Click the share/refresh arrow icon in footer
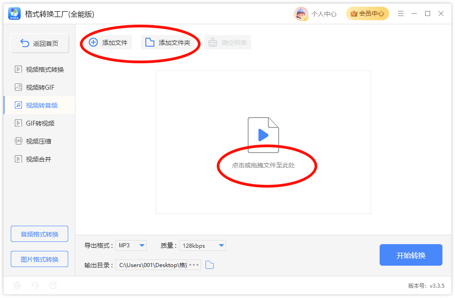The height and width of the screenshot is (298, 455). 53,285
